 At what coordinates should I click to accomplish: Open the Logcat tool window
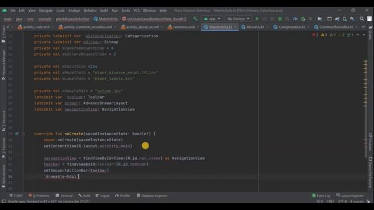pyautogui.click(x=102, y=195)
